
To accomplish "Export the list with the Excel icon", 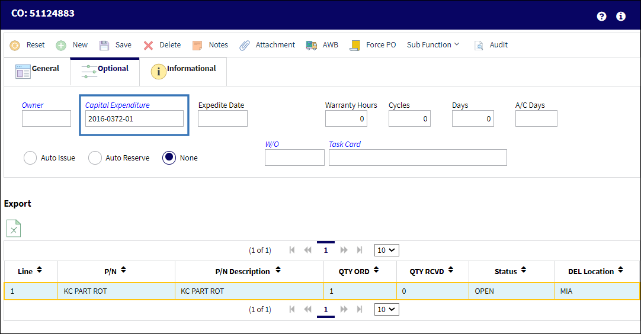I will pyautogui.click(x=14, y=229).
